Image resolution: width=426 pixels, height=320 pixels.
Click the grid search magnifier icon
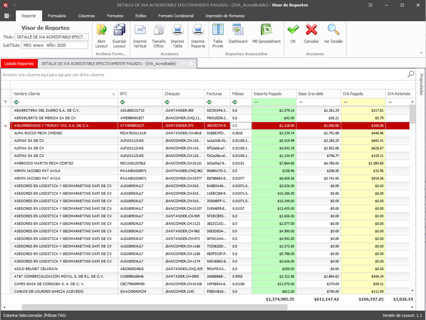(411, 74)
